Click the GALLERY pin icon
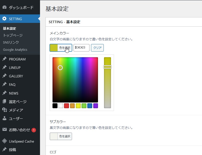Viewport: 202px width, 155px height. (4, 76)
